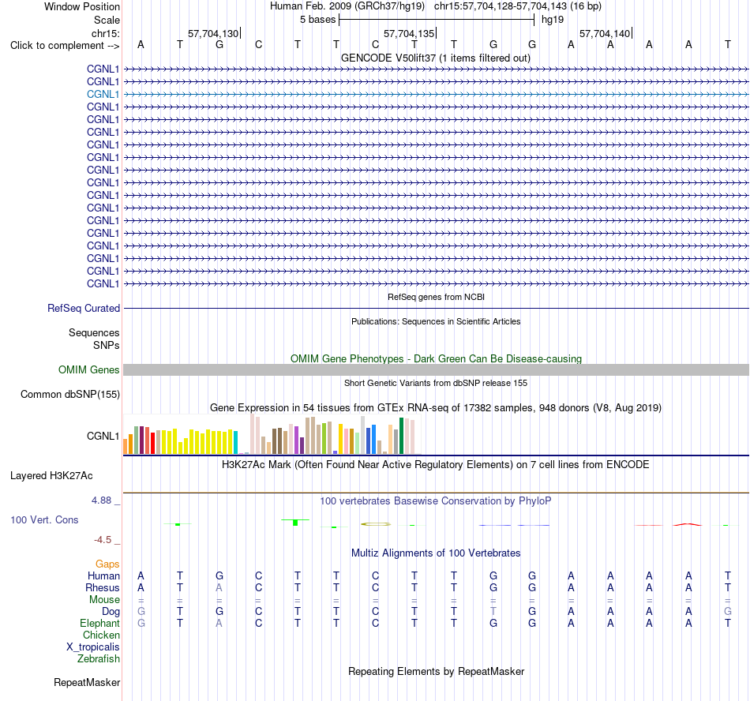Open 'Repeating Elements by RepeatMasker' heading
The height and width of the screenshot is (701, 750).
(436, 671)
